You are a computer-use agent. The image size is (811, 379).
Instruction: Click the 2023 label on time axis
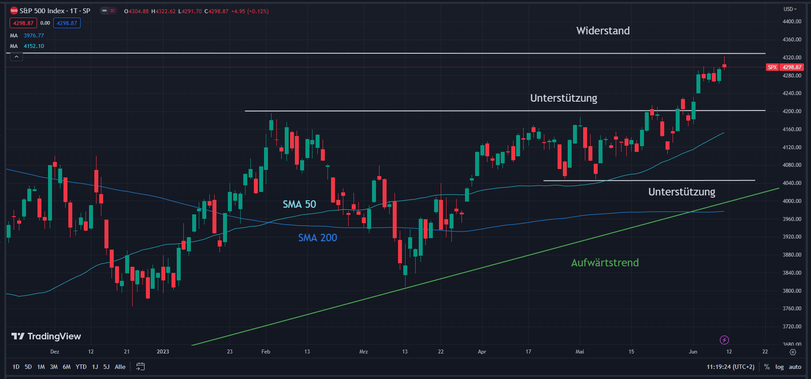[163, 352]
